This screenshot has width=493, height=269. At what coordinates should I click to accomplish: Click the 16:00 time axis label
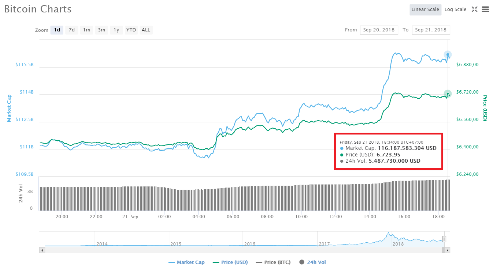pos(404,217)
